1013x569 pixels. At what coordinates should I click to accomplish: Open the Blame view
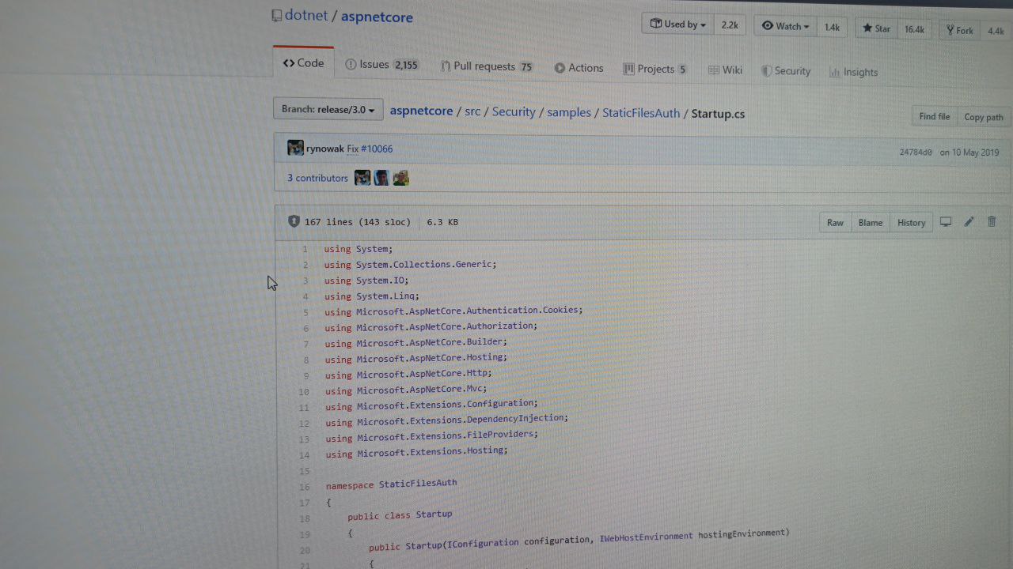(871, 222)
